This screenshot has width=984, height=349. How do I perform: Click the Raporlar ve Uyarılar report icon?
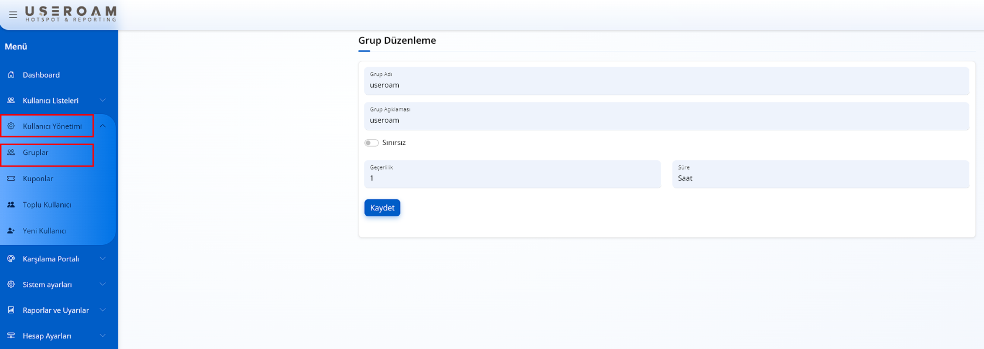[x=11, y=310]
